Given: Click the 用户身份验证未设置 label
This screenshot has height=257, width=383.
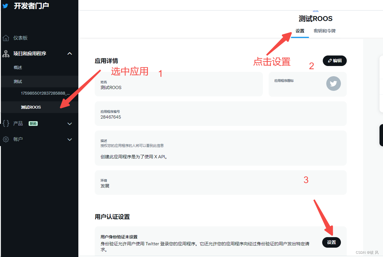Looking at the screenshot, I should [119, 237].
